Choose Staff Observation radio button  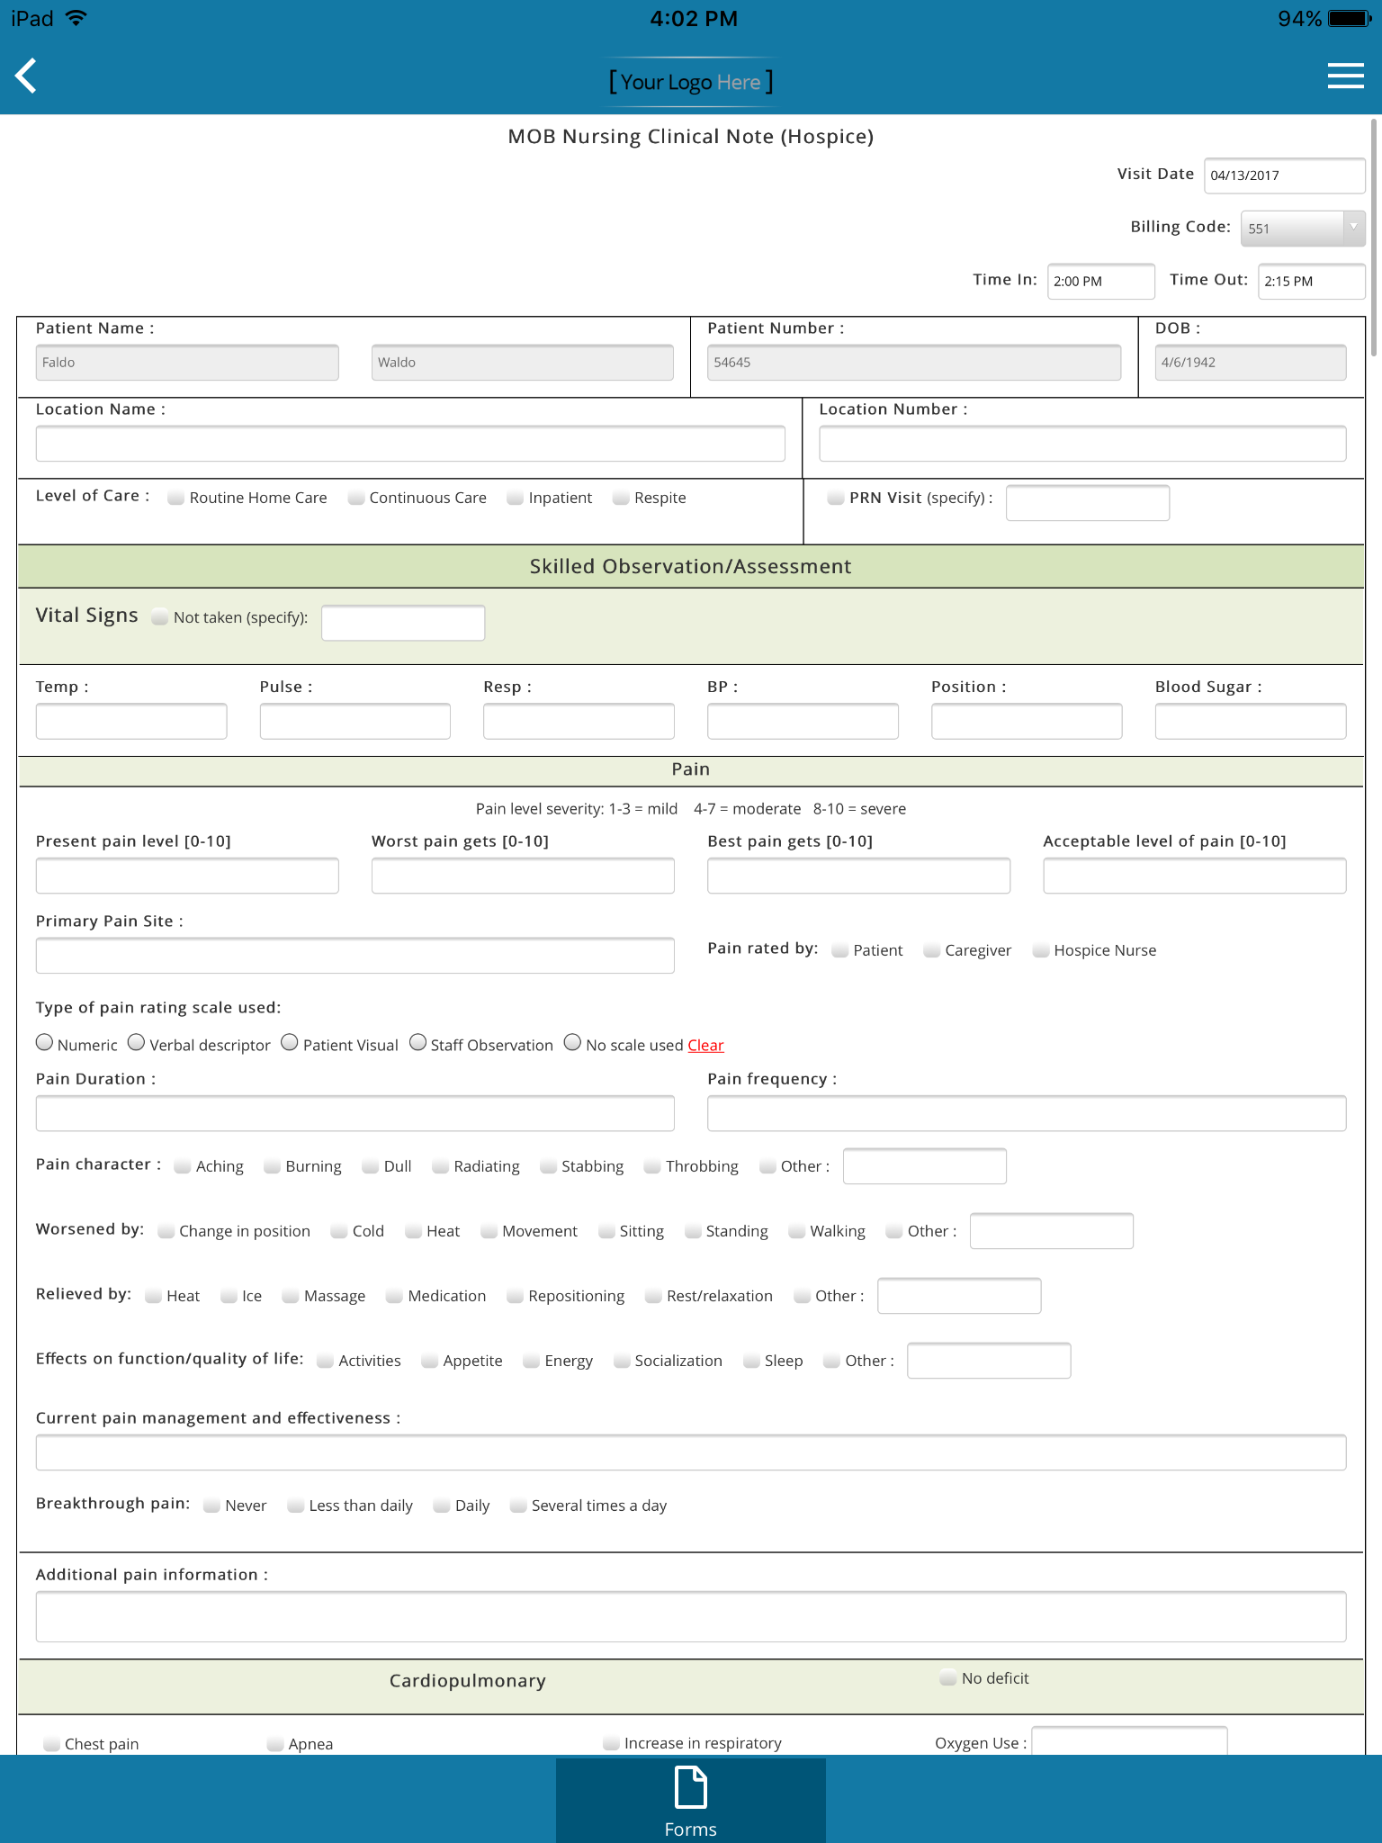[418, 1043]
